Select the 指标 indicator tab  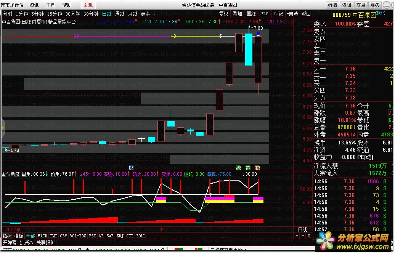[x=7, y=236]
